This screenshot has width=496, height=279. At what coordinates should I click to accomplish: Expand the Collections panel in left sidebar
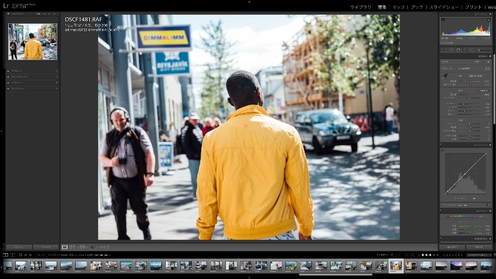coord(8,88)
